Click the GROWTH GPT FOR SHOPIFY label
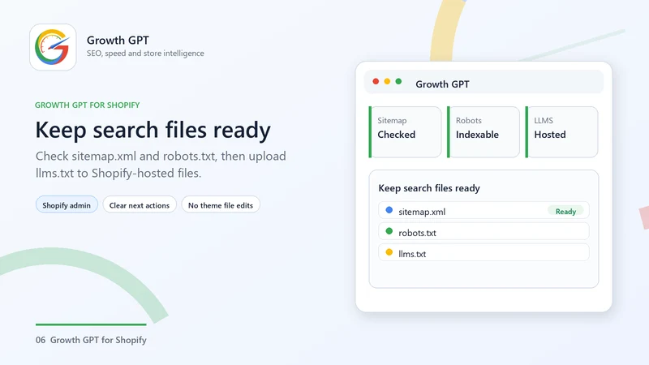 click(x=88, y=105)
